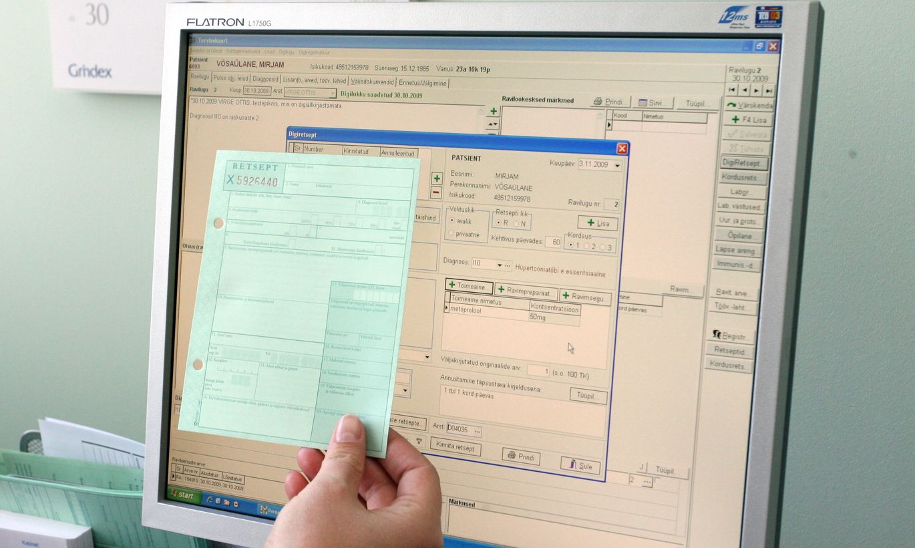Select the 'privaatne' authorization radio button

tap(451, 234)
